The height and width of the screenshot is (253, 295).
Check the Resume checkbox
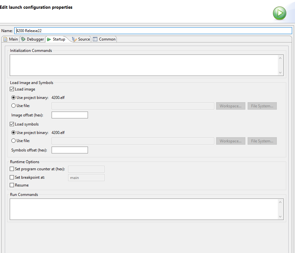12,185
